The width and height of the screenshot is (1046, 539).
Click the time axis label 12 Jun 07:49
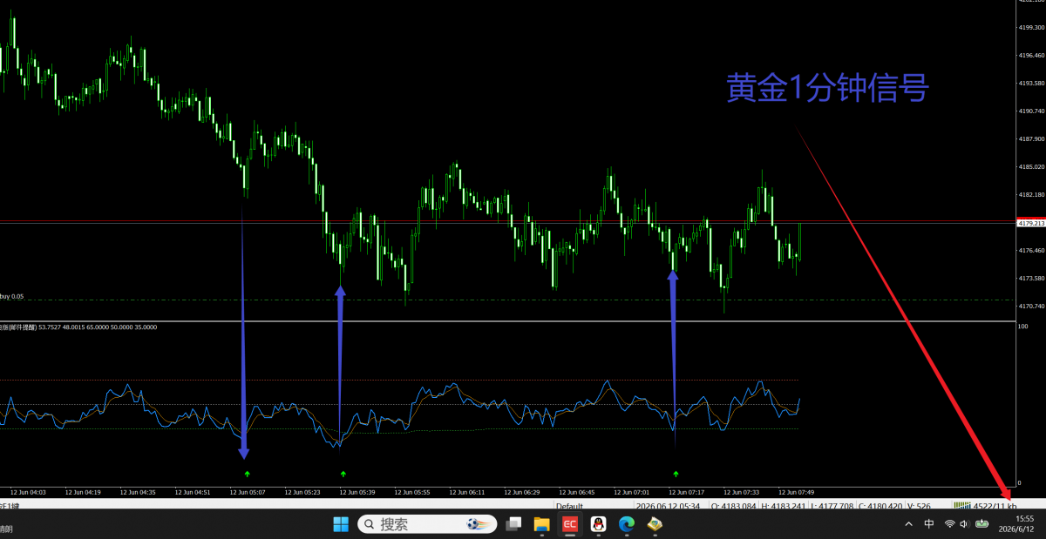click(x=797, y=492)
